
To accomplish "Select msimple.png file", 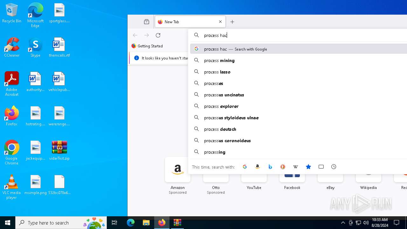I will 35,185.
